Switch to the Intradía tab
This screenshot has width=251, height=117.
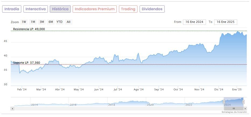click(12, 9)
